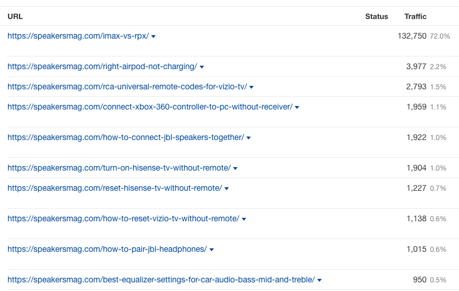Expand caret after reset-vizio-tv URL

coord(244,219)
